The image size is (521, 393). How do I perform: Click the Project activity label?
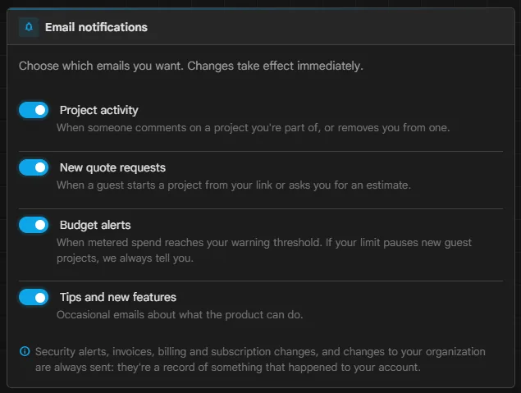pos(99,110)
